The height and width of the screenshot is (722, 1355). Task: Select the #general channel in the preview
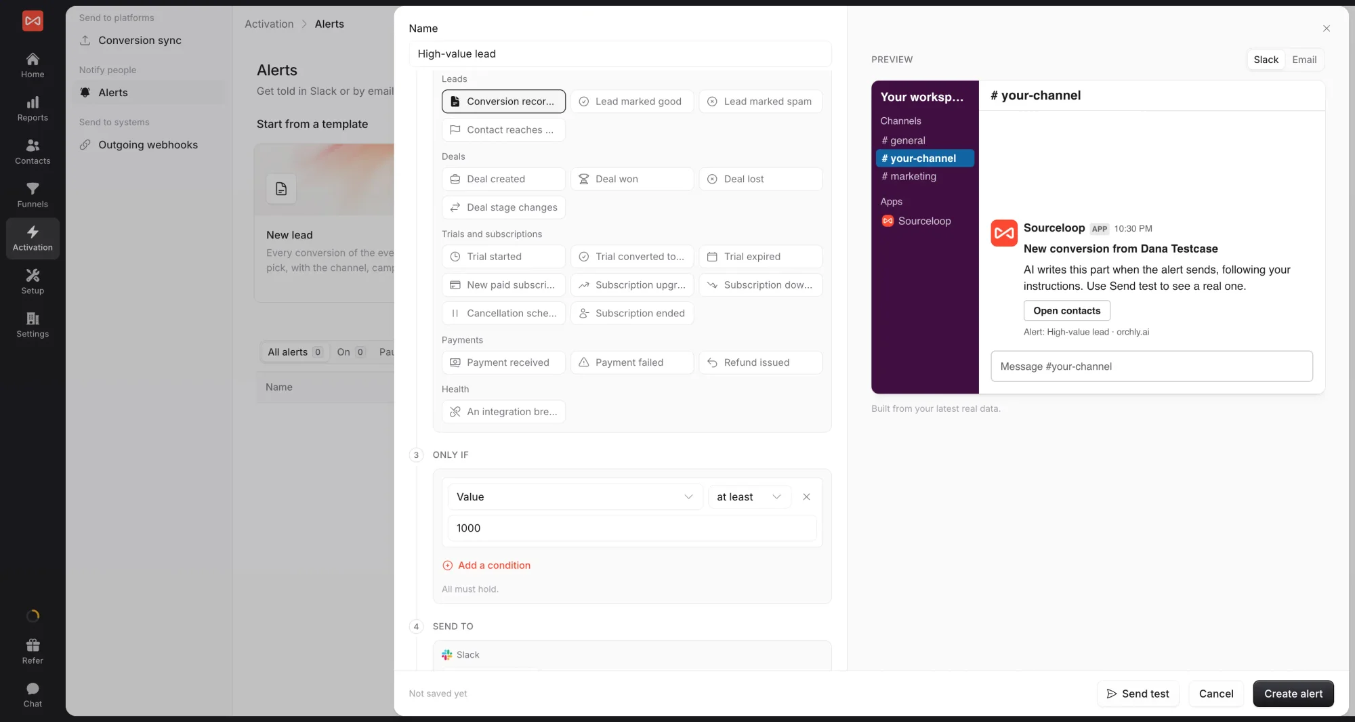925,140
